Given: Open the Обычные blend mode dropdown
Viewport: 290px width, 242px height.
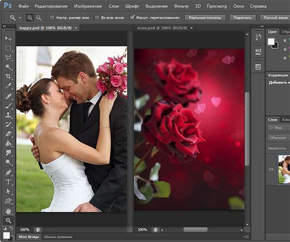Looking at the screenshot, I should pos(279,138).
